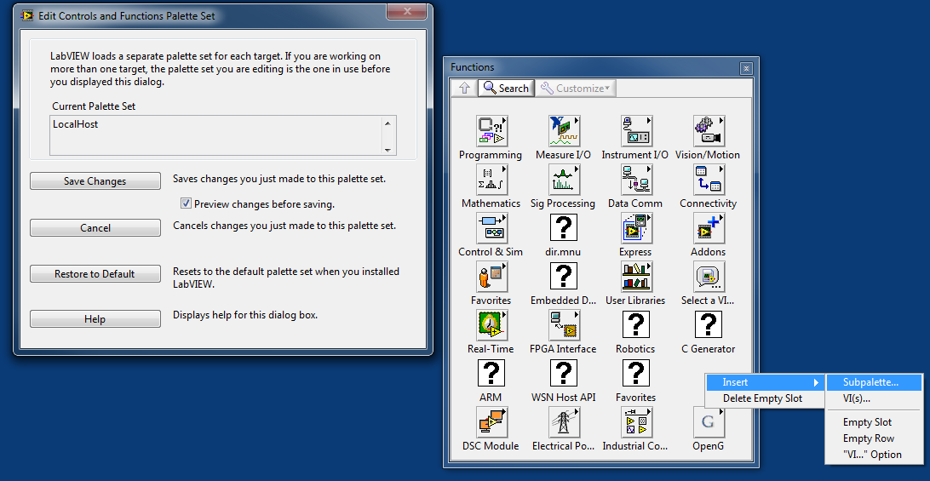Image resolution: width=930 pixels, height=481 pixels.
Task: Select Favorites question-mark icon below Robotics
Action: coord(636,375)
